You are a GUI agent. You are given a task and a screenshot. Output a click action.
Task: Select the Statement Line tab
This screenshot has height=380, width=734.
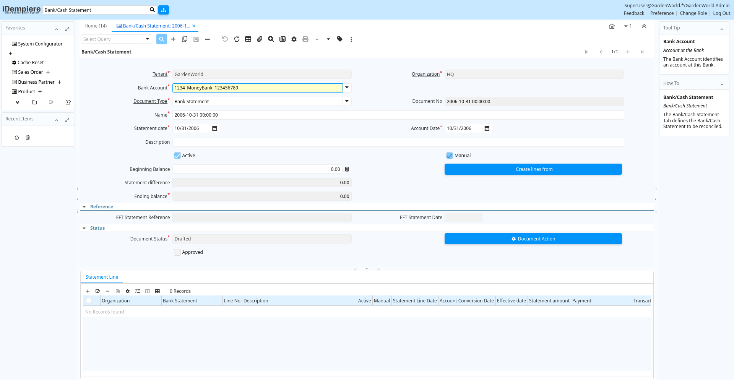(102, 277)
